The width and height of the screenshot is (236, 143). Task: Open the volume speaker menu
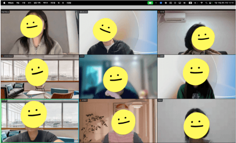click(x=185, y=3)
